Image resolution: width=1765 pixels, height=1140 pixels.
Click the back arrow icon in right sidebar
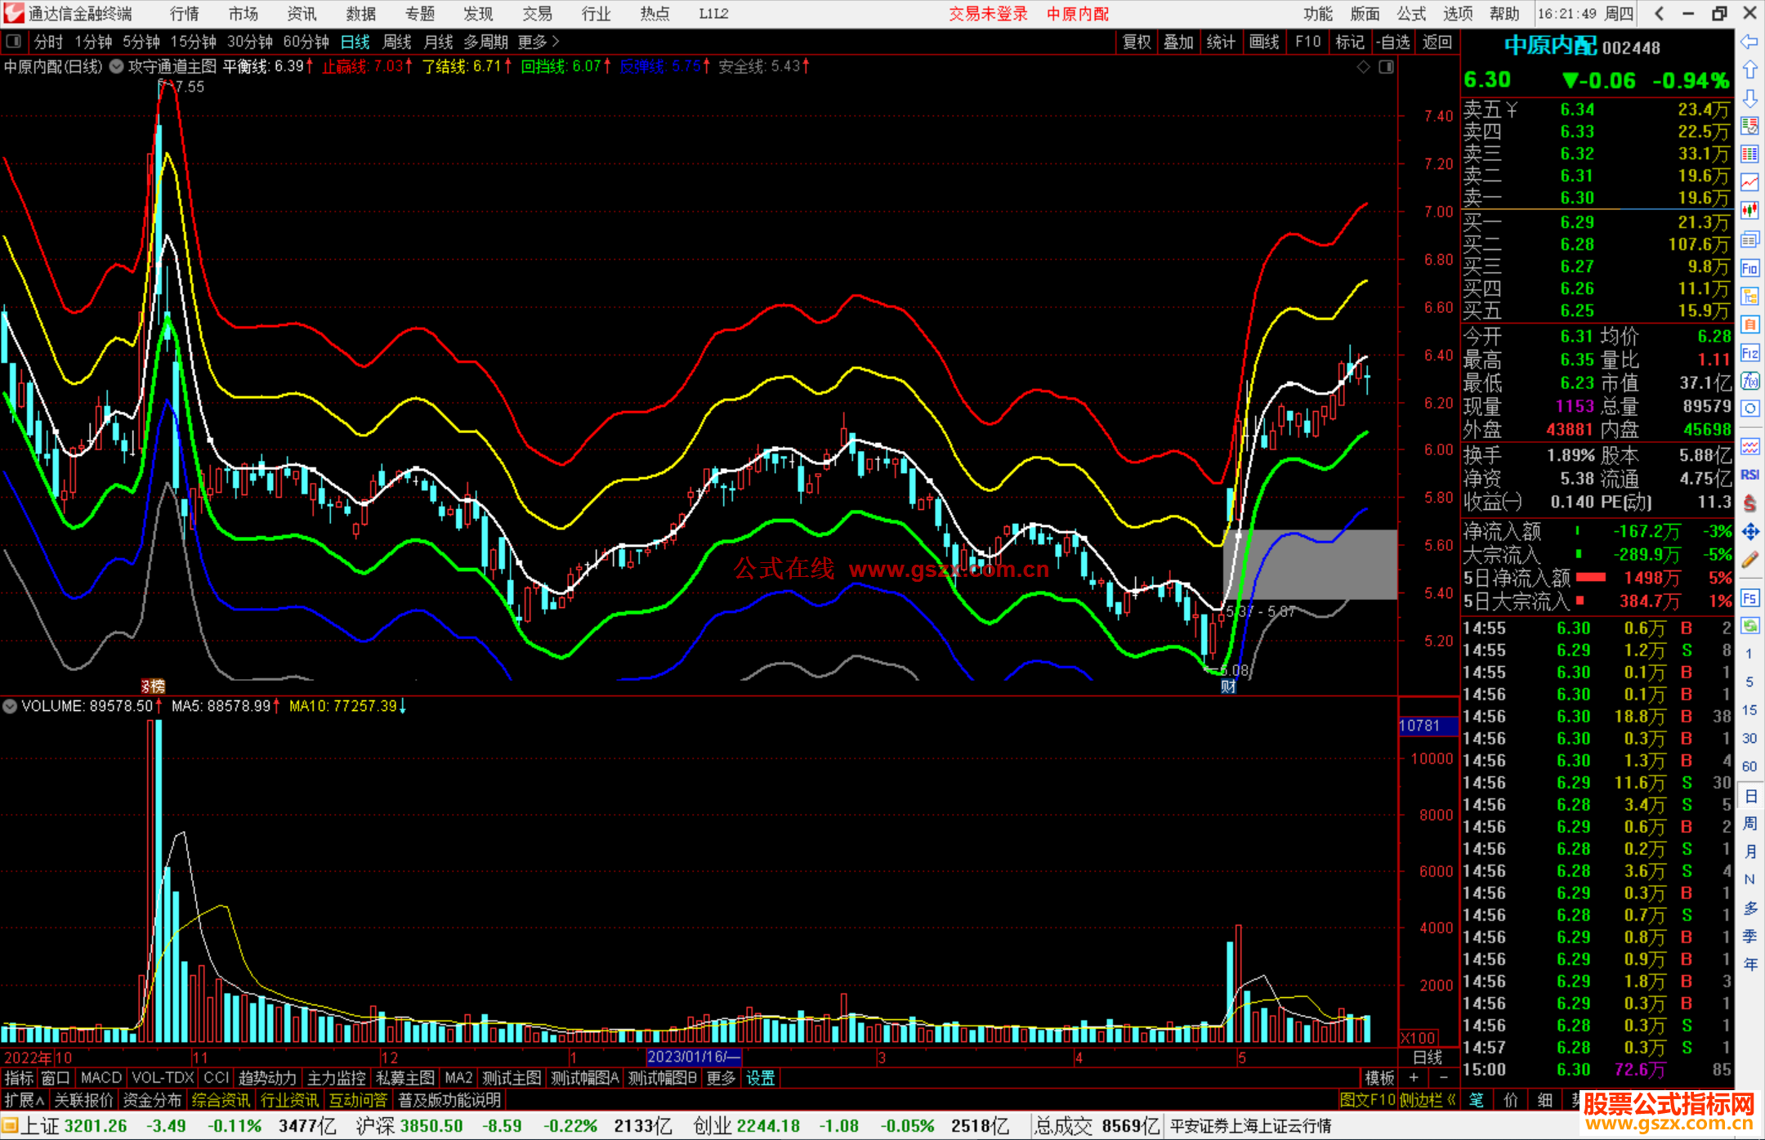coord(1749,42)
